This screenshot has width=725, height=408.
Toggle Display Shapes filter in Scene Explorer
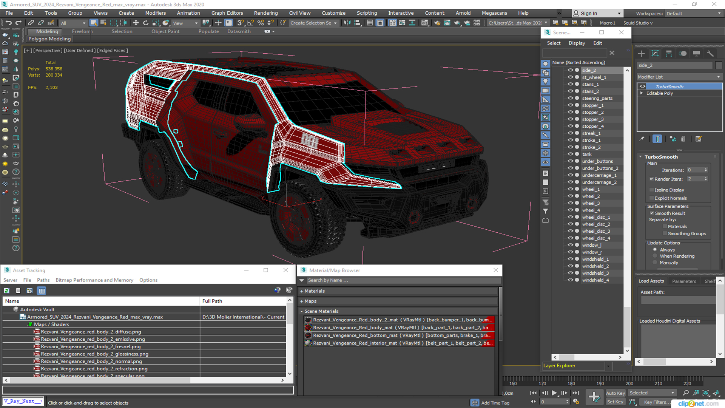coord(546,73)
